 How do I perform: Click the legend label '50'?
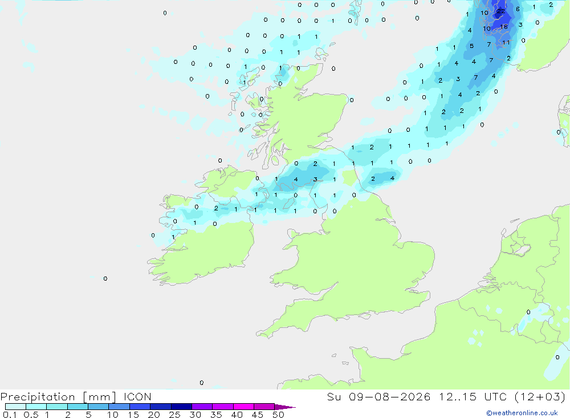point(278,415)
